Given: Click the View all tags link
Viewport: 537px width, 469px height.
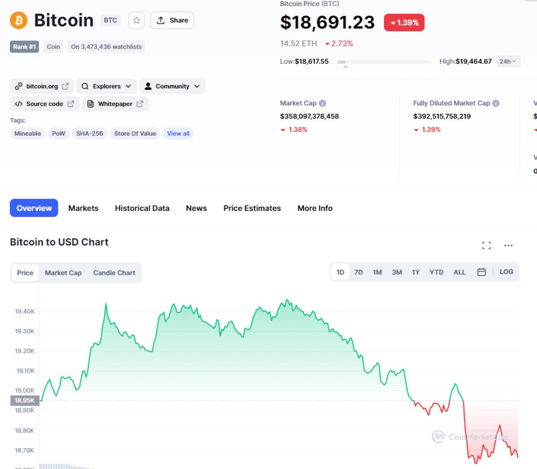Looking at the screenshot, I should pyautogui.click(x=178, y=133).
